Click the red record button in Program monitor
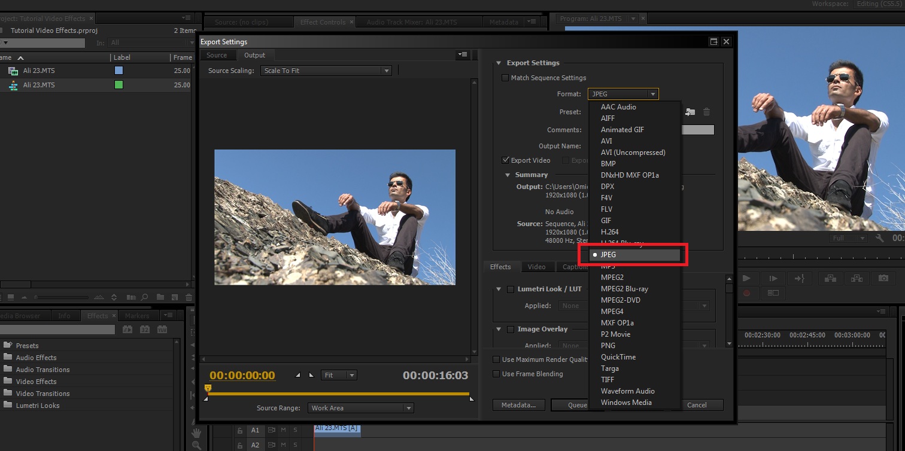 point(746,293)
